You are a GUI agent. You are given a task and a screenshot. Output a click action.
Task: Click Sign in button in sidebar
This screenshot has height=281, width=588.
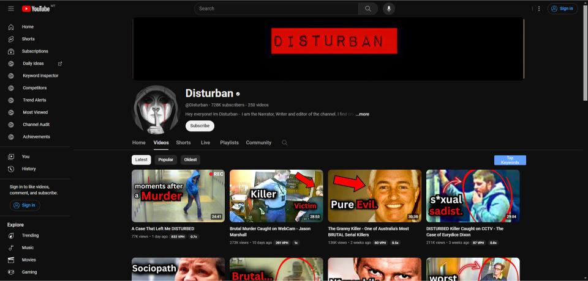[x=24, y=205]
